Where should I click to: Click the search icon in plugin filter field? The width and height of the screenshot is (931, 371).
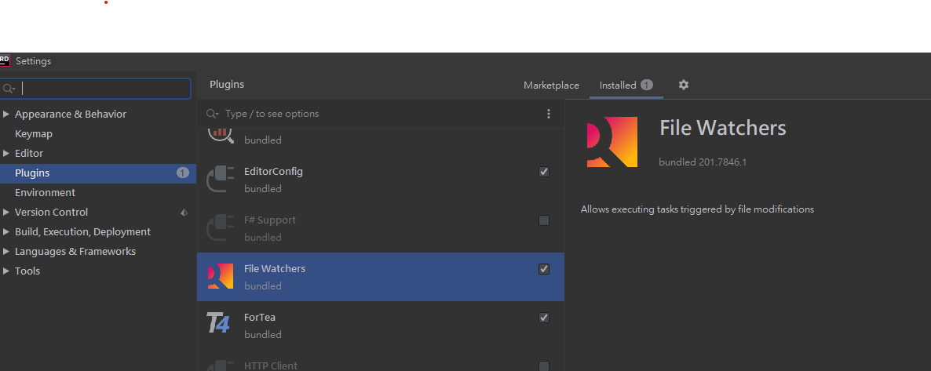click(x=212, y=114)
